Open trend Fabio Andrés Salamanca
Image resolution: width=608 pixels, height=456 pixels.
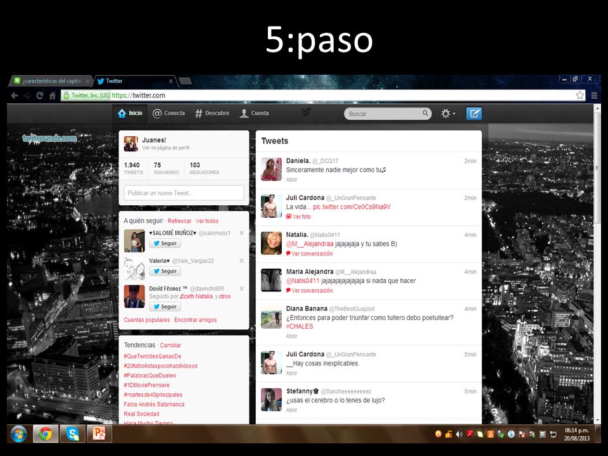pos(154,405)
